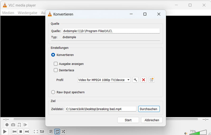Stop playback button
Viewport: 211px width, 135px height.
(21, 131)
